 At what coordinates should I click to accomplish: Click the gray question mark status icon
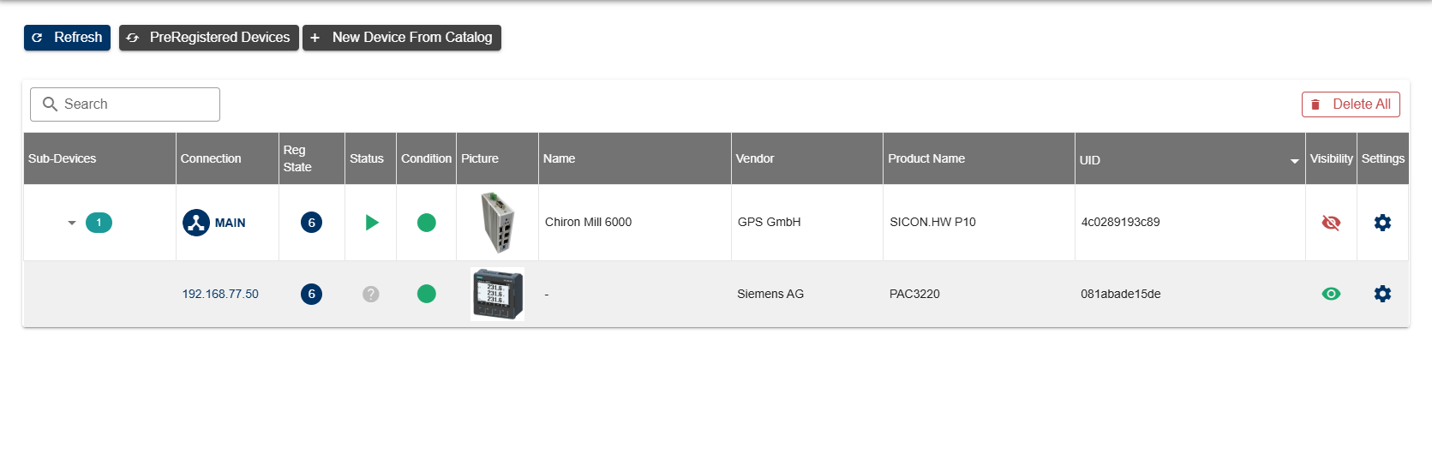point(370,294)
